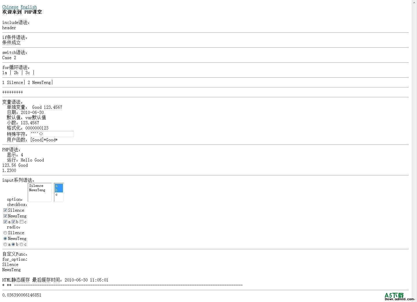Select Silence in the option listbox
Viewport: 417px width, 302px height.
[x=36, y=186]
